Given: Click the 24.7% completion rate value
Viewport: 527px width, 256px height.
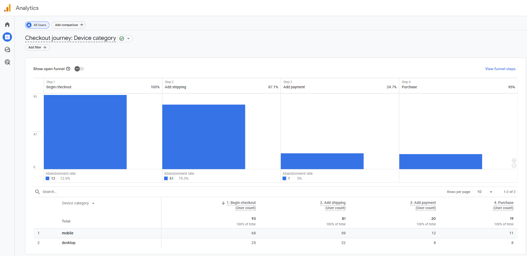Looking at the screenshot, I should (x=392, y=87).
